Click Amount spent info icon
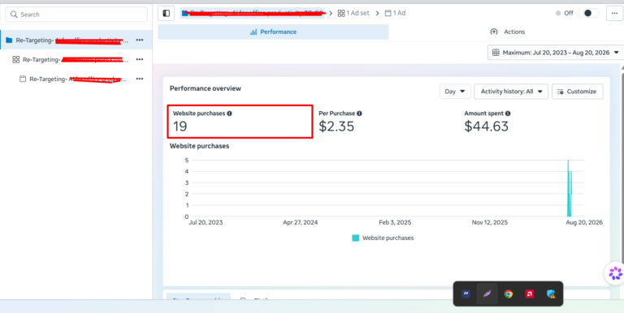Image resolution: width=624 pixels, height=313 pixels. [x=508, y=114]
